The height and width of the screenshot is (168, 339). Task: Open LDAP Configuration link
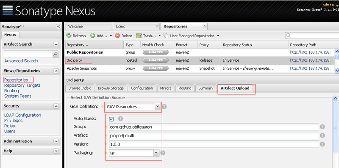(x=23, y=115)
